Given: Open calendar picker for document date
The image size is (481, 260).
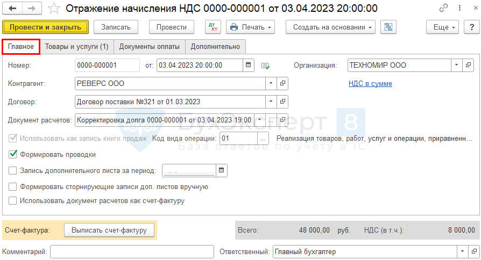Looking at the screenshot, I should (248, 65).
